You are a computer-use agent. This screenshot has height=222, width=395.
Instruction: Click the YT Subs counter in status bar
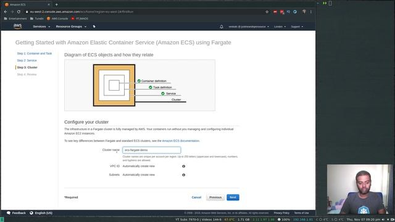[188, 220]
